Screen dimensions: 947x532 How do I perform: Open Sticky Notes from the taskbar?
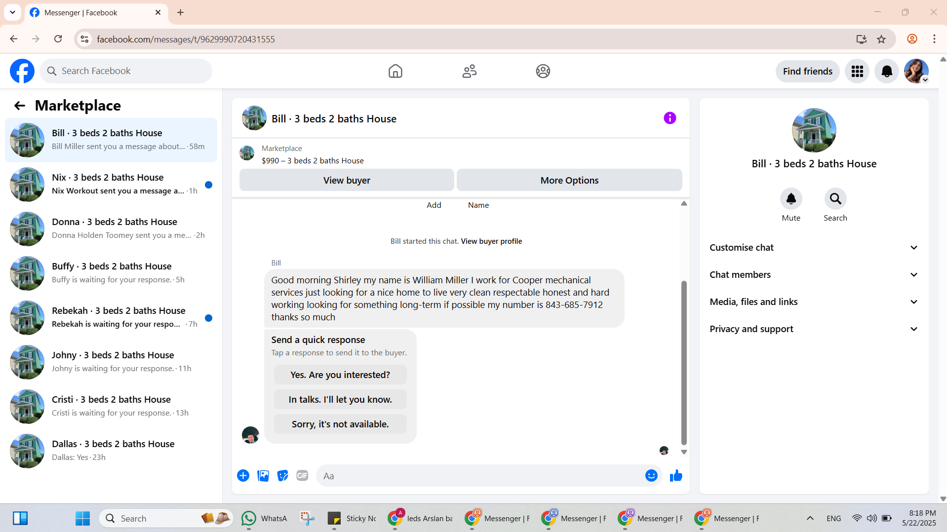click(352, 518)
